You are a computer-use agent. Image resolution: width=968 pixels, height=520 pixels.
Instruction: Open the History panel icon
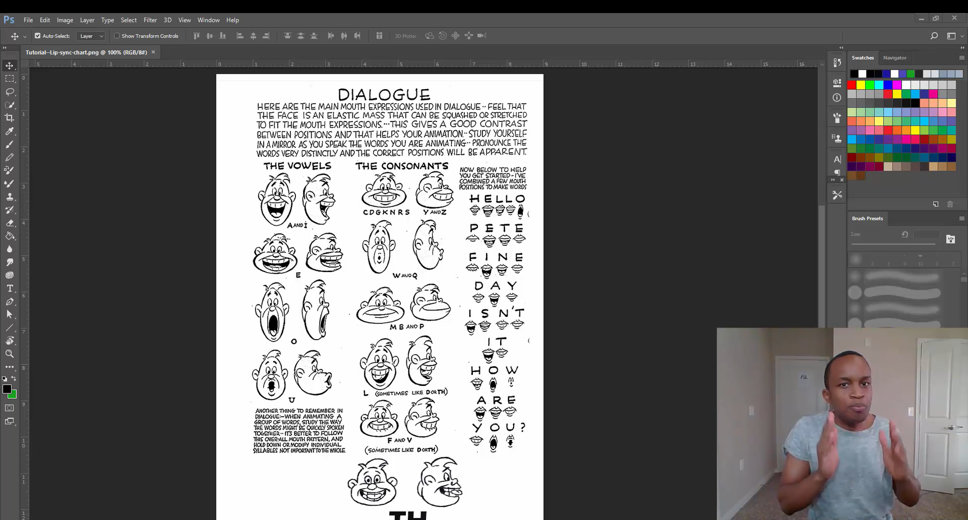tap(837, 62)
